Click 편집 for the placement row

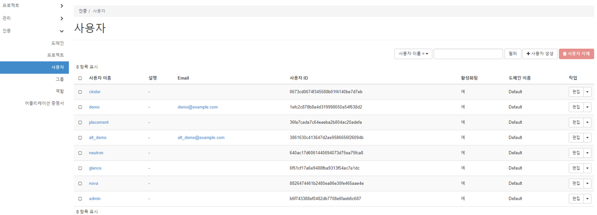576,122
